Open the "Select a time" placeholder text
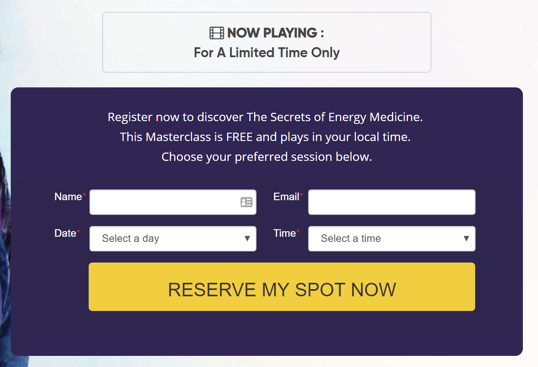Screen dimensions: 538x367 (351, 239)
